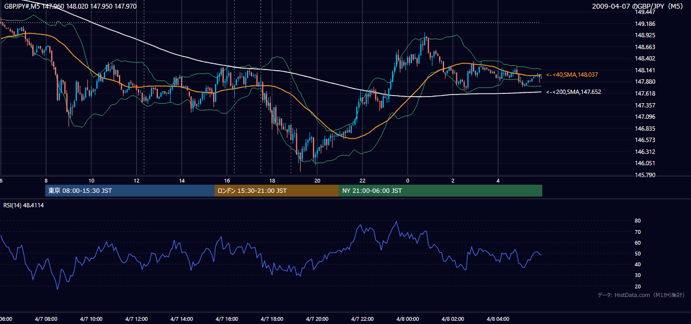Viewport: 691px width, 324px height.
Task: Click the 4/7 14:00 time axis label
Action: (x=182, y=319)
